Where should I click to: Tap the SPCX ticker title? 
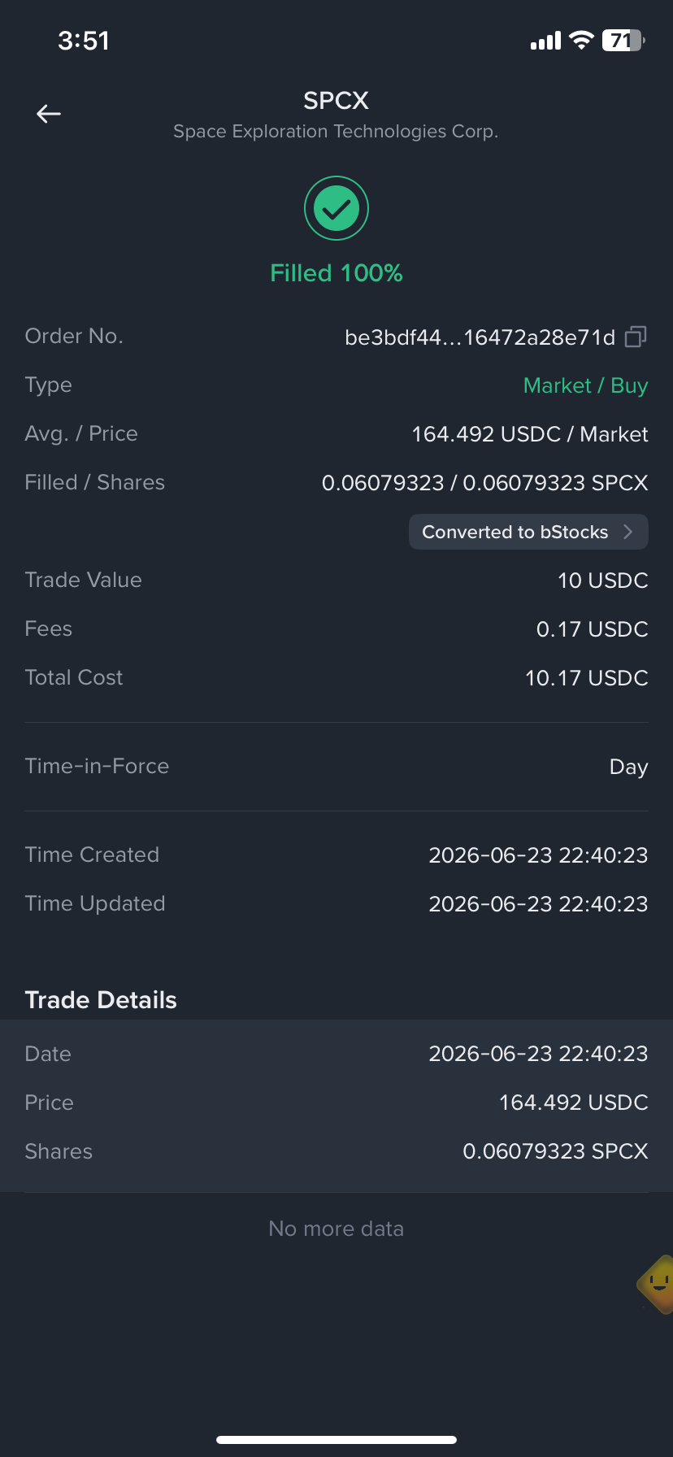[x=336, y=101]
